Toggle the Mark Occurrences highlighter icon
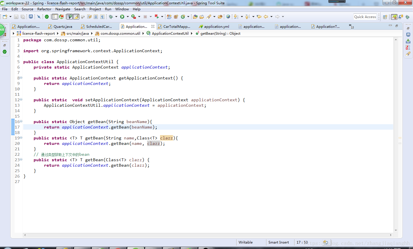This screenshot has width=413, height=249. (76, 17)
